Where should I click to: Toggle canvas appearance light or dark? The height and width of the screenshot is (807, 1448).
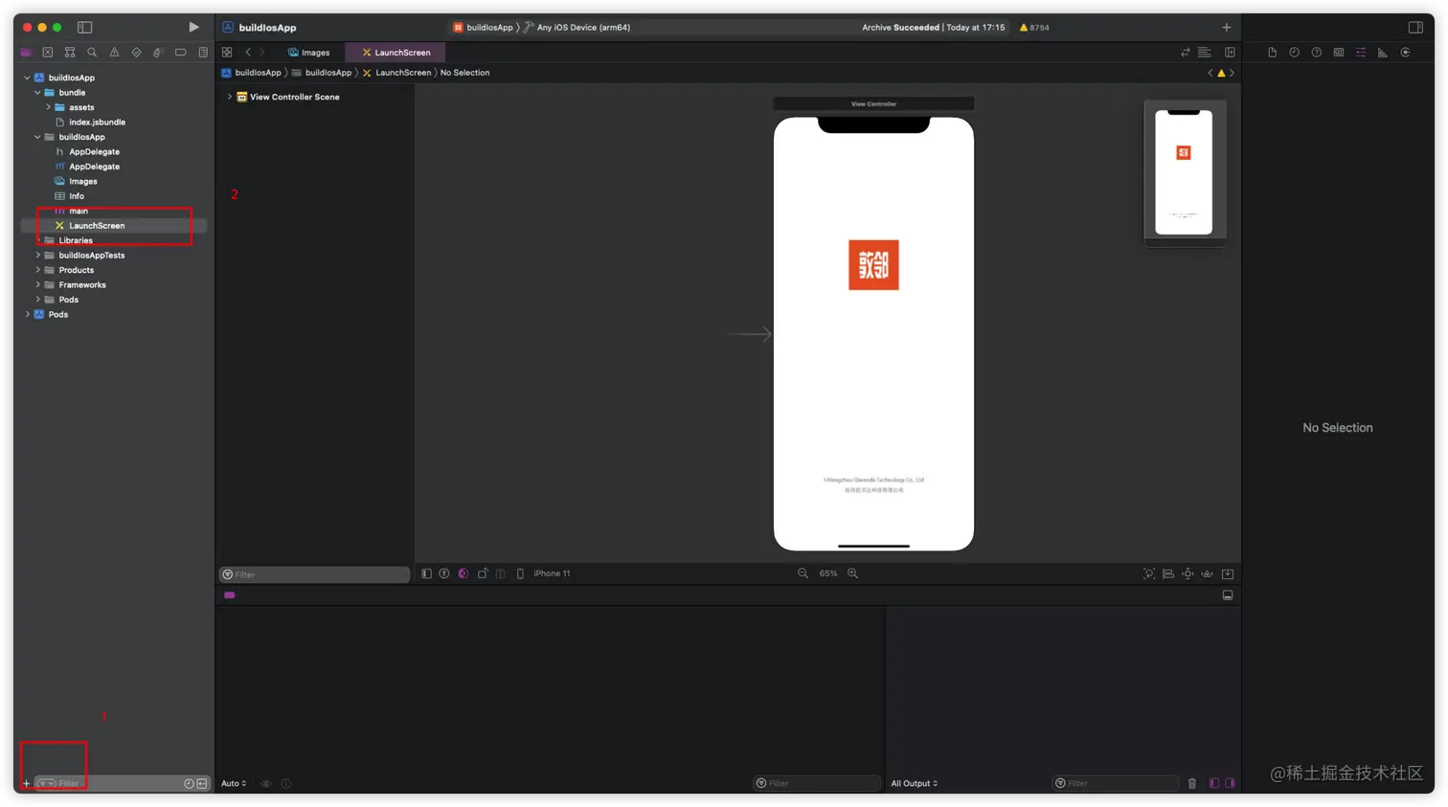pyautogui.click(x=464, y=573)
